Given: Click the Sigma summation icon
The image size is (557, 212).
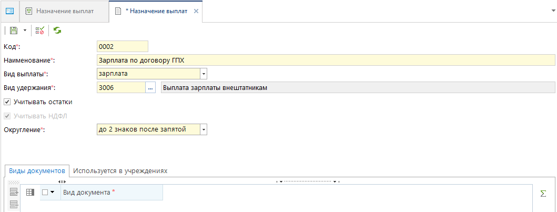Looking at the screenshot, I should click(543, 194).
